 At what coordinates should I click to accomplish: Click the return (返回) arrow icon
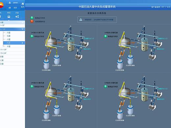tap(10, 8)
